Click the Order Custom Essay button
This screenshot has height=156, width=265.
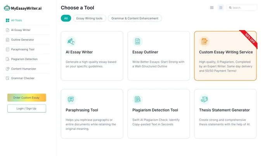27,98
